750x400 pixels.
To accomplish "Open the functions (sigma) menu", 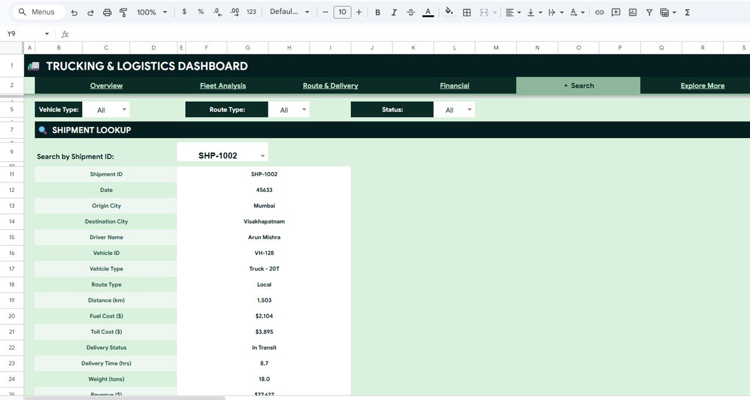I will click(687, 12).
